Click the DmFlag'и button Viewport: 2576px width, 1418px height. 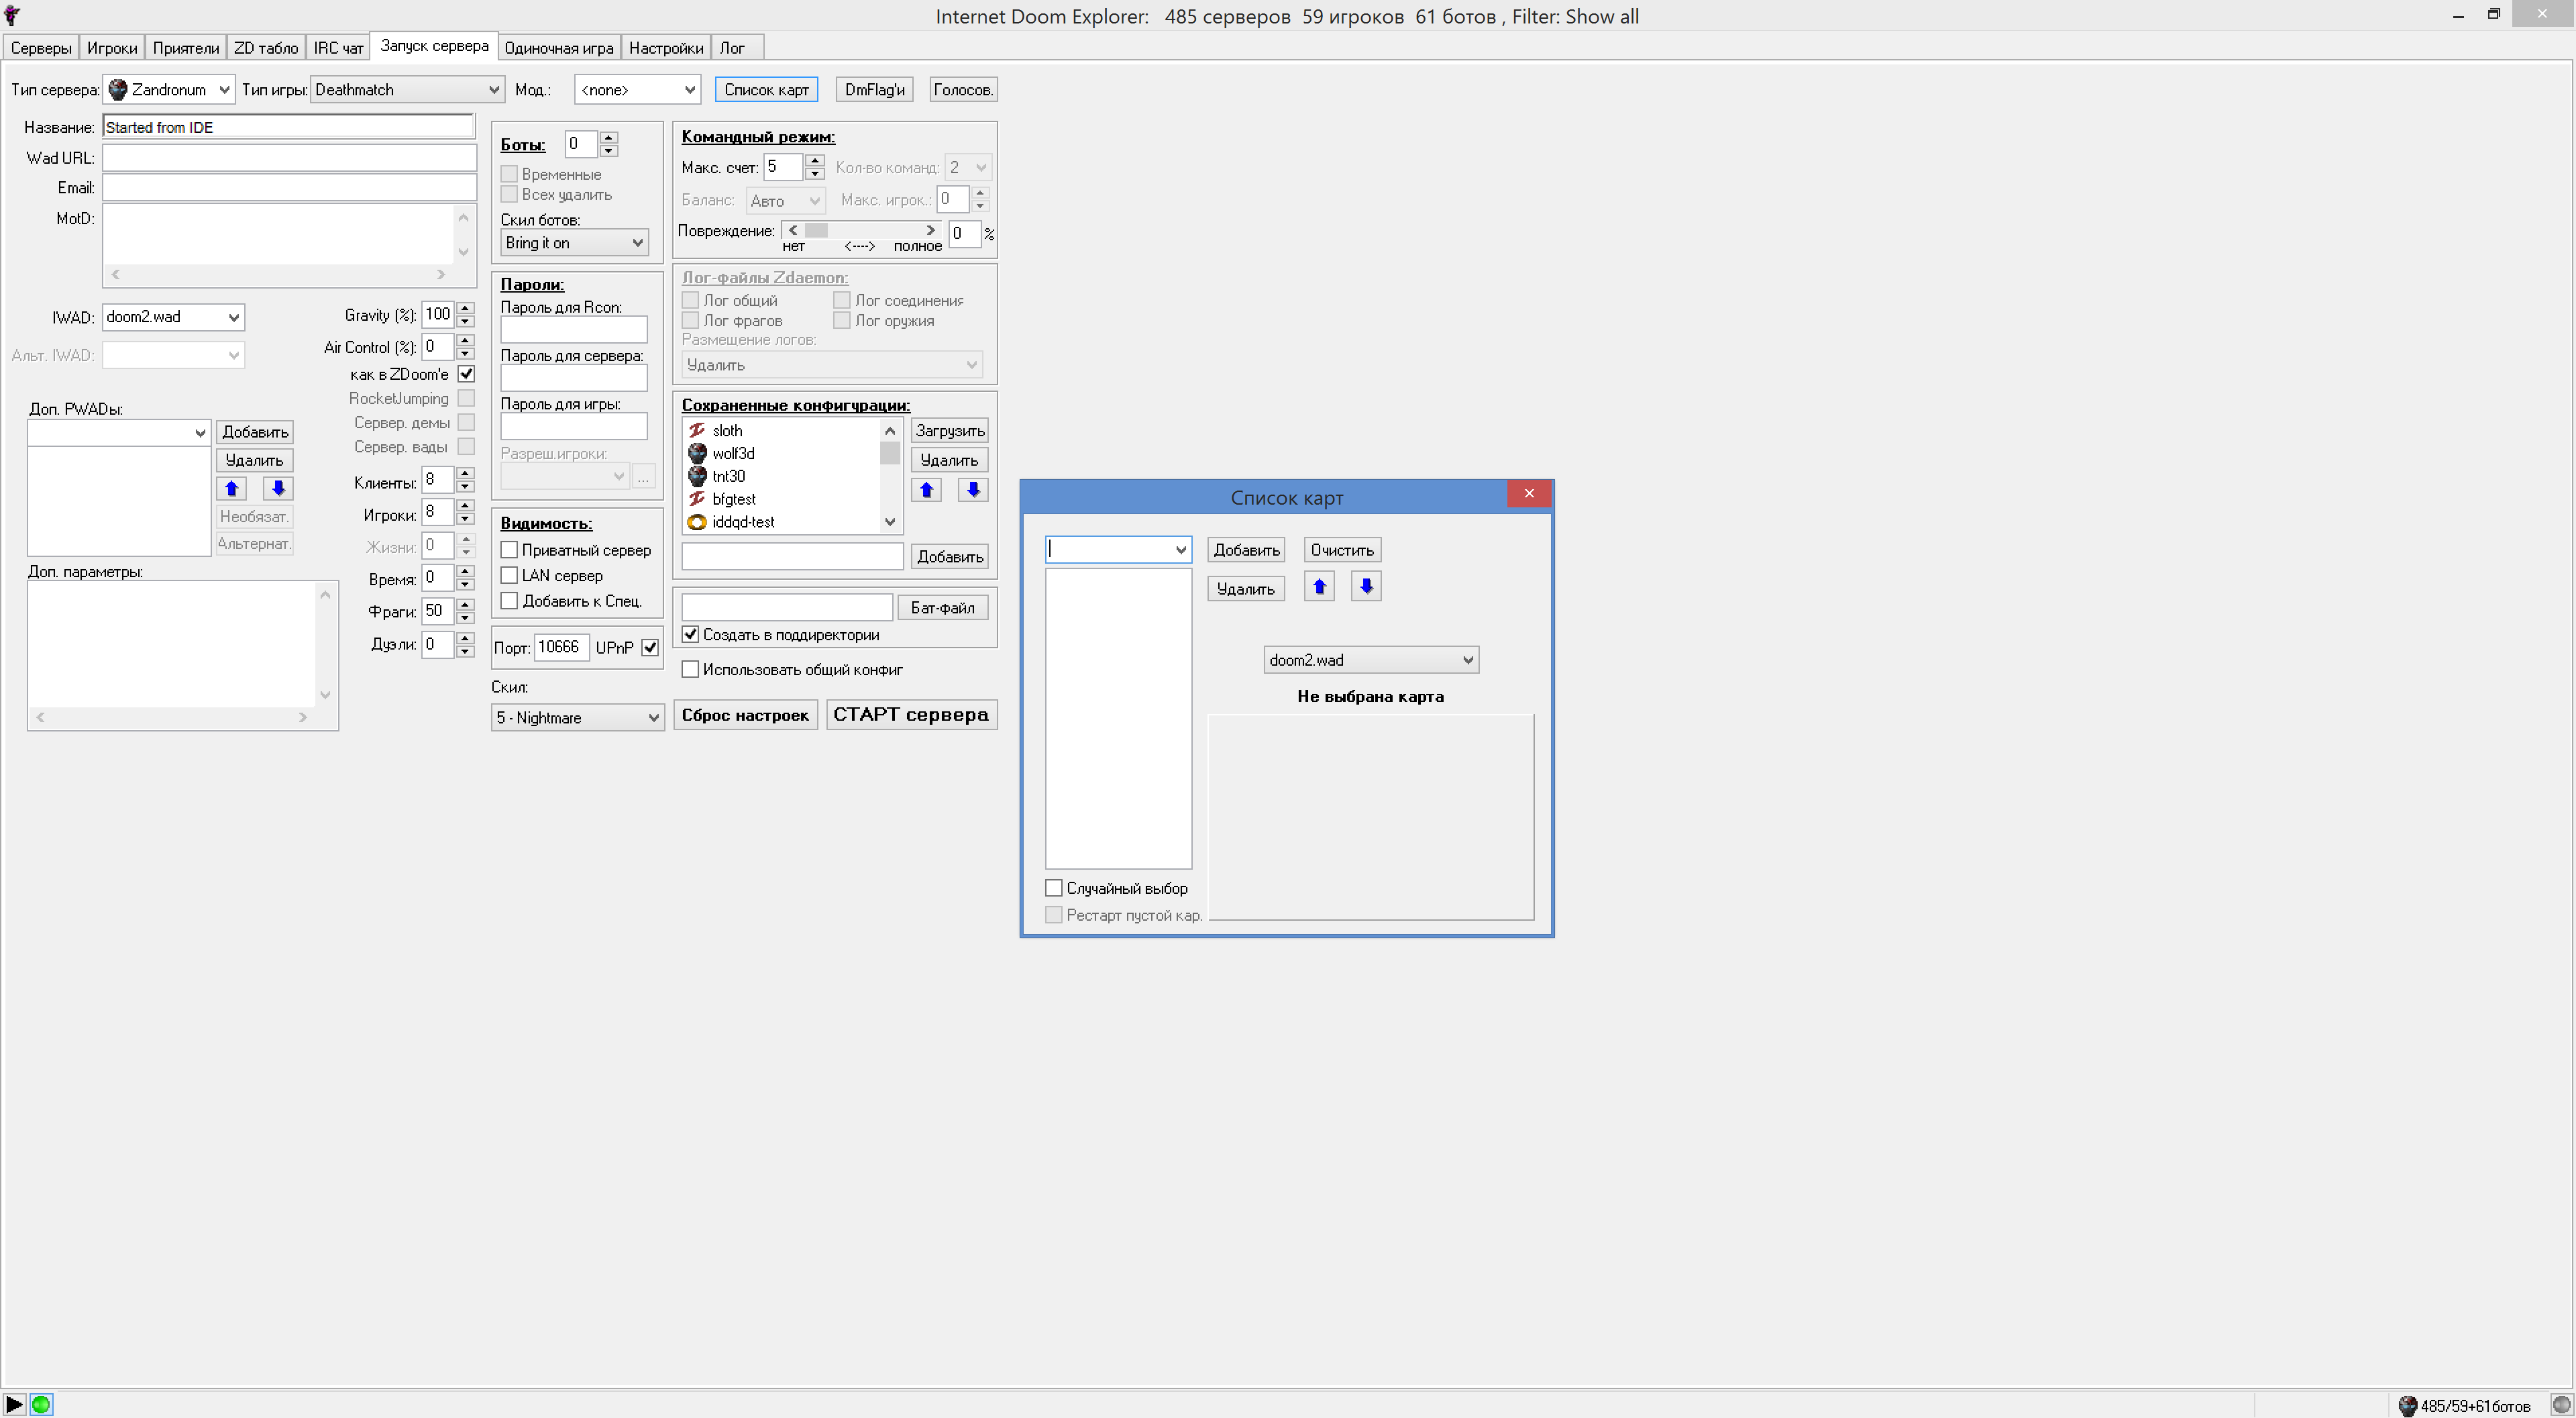(x=874, y=90)
